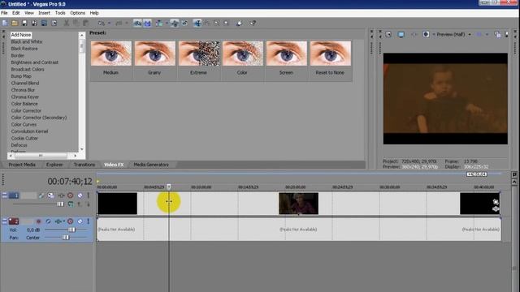The width and height of the screenshot is (520, 292).
Task: Open the Auto Ripple mode dropdown arrow
Action: (x=167, y=24)
